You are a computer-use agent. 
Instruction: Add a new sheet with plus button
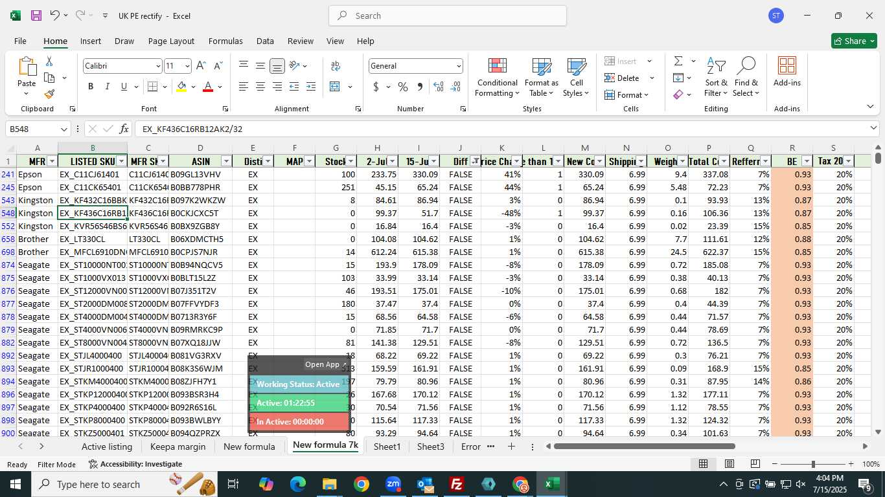click(511, 447)
